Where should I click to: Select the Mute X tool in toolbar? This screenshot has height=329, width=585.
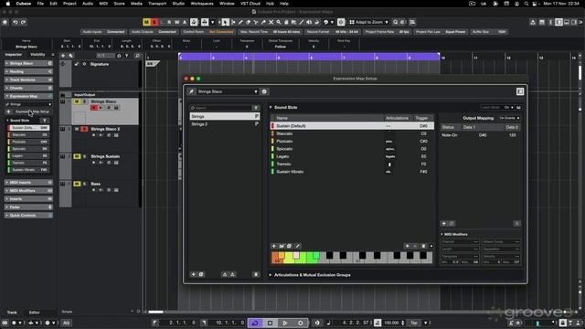coord(271,22)
